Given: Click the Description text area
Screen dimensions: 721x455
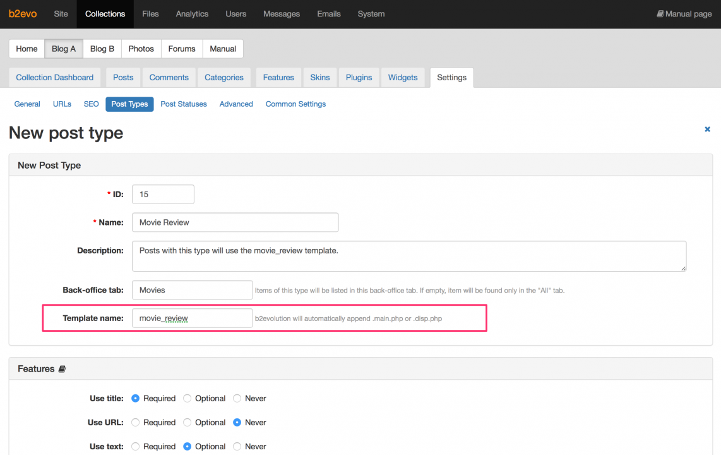Looking at the screenshot, I should pos(409,257).
